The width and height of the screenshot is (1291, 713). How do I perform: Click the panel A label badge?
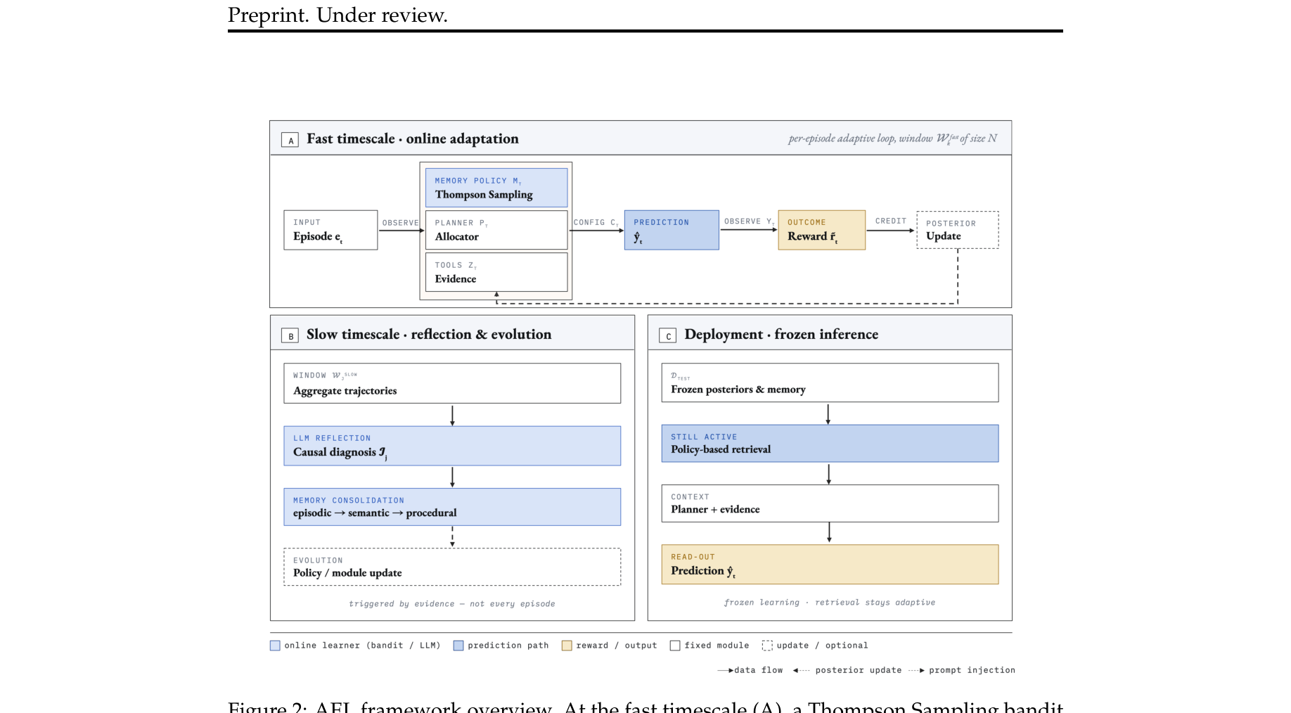tap(290, 140)
